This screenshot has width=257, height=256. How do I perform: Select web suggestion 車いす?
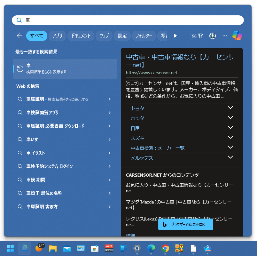(x=65, y=140)
